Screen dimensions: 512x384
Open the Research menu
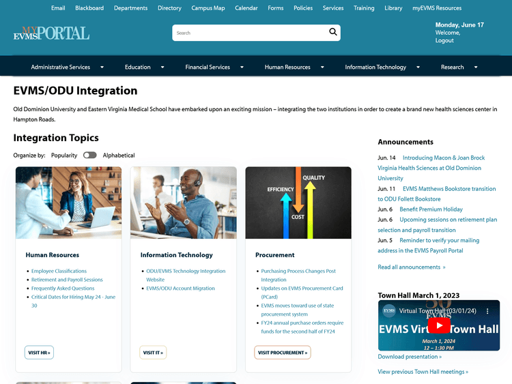452,67
